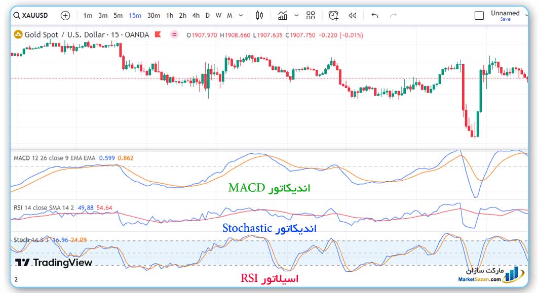Switch to the 1h timeframe
The height and width of the screenshot is (293, 538).
click(x=170, y=15)
